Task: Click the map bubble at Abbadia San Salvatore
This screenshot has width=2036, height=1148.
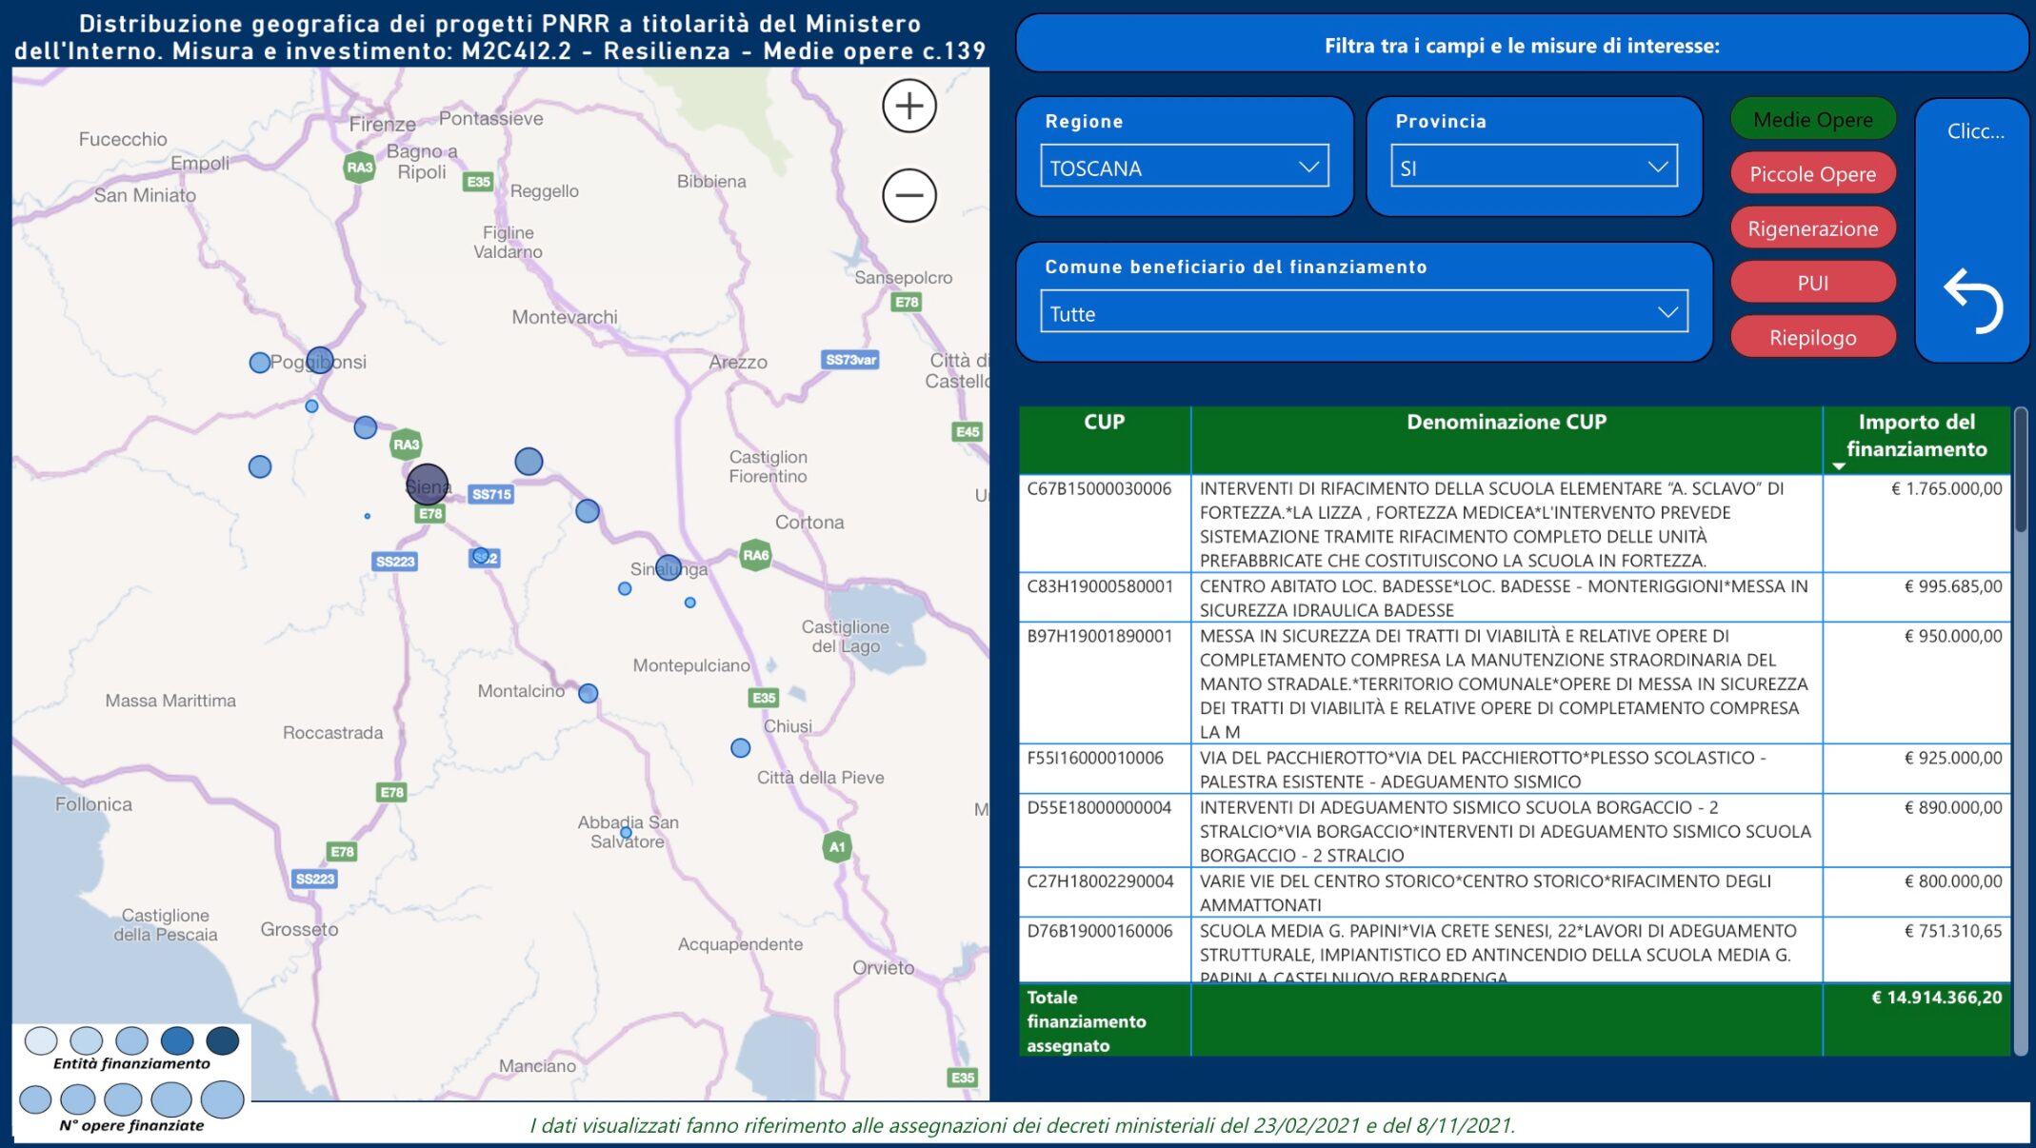Action: point(627,833)
